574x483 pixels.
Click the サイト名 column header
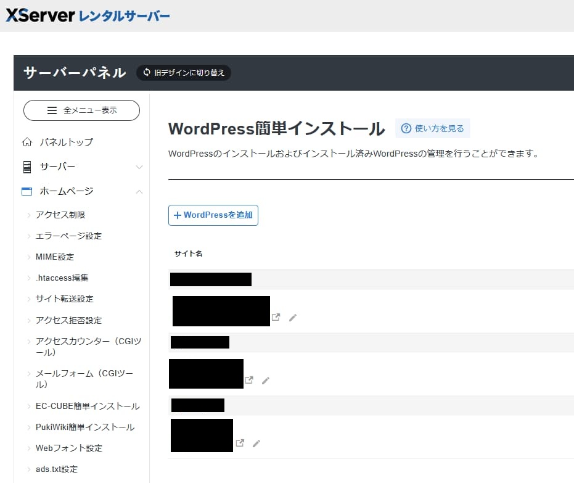tap(189, 254)
